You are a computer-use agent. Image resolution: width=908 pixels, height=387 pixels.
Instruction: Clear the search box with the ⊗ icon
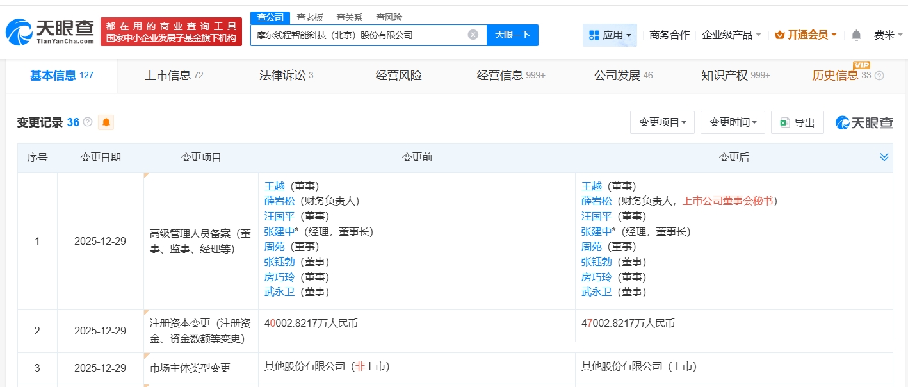474,35
